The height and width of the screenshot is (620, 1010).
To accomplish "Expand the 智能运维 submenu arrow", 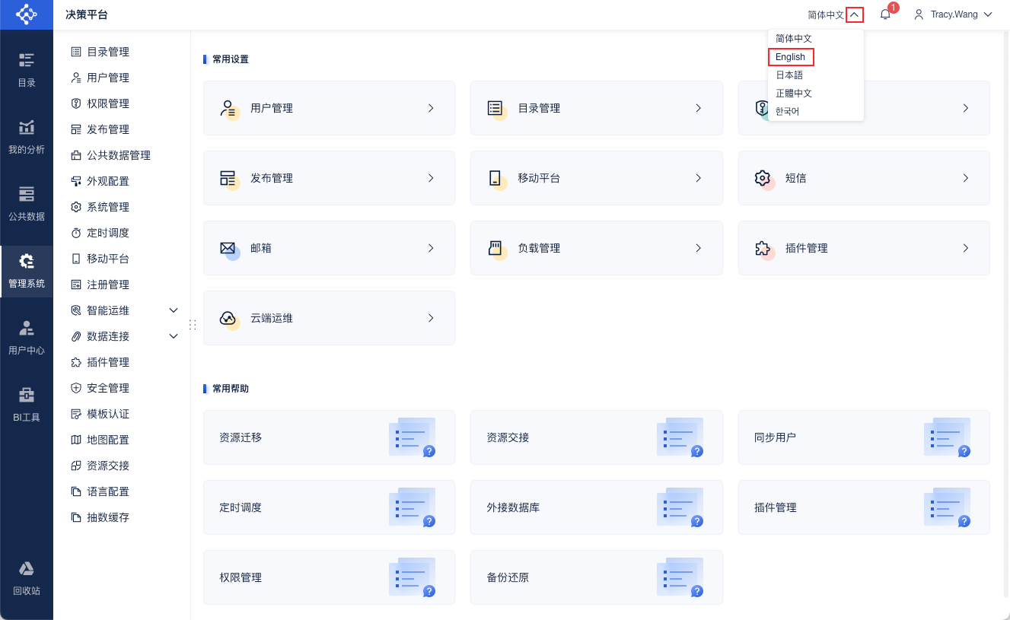I will (174, 310).
